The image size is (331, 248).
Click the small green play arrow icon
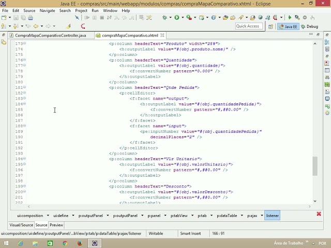pyautogui.click(x=290, y=18)
